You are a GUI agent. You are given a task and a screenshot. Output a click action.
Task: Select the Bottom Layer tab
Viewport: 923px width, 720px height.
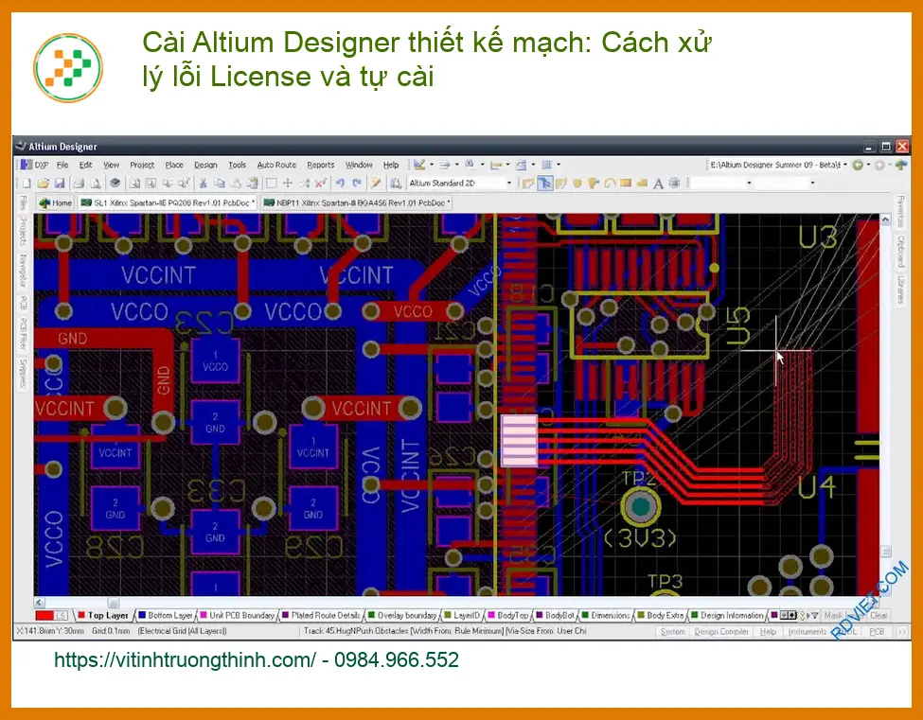165,615
